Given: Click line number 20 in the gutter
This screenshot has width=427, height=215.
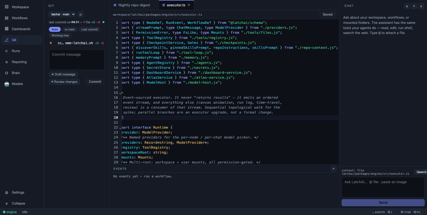Looking at the screenshot, I should point(116,117).
